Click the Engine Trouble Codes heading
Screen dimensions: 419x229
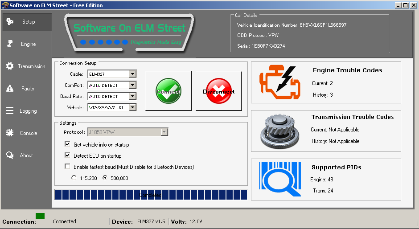point(347,70)
